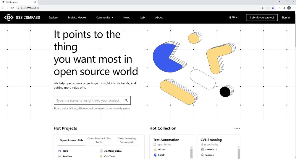Click the project name search field
The width and height of the screenshot is (296, 159).
[x=92, y=100]
